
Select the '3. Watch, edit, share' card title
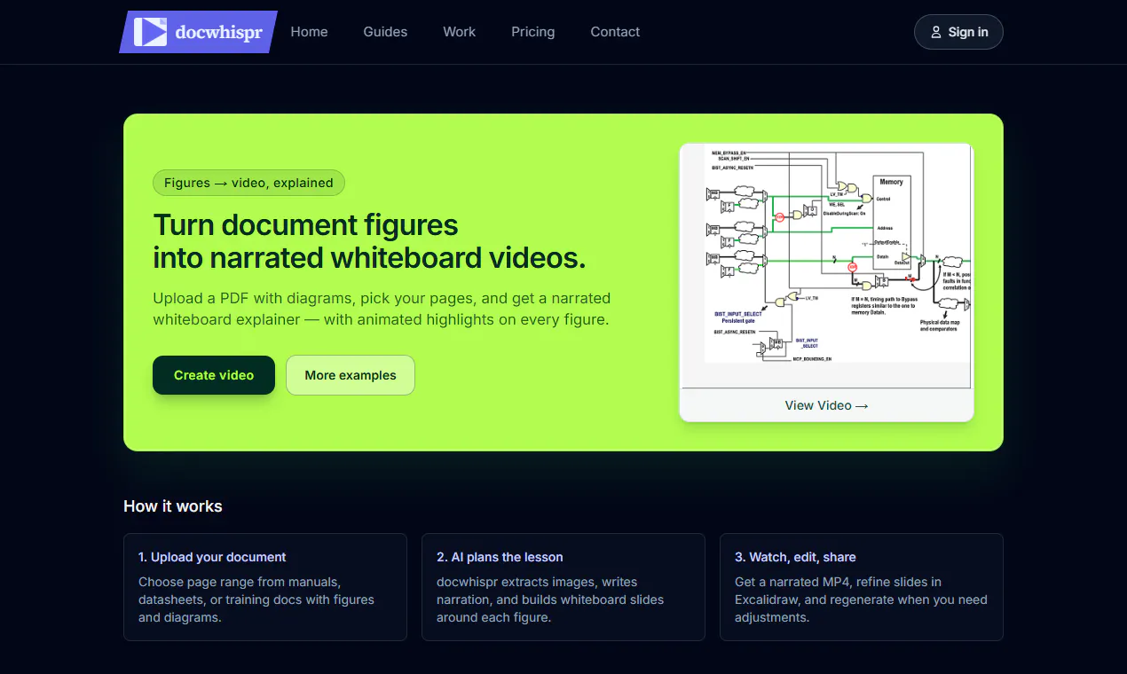pos(795,557)
